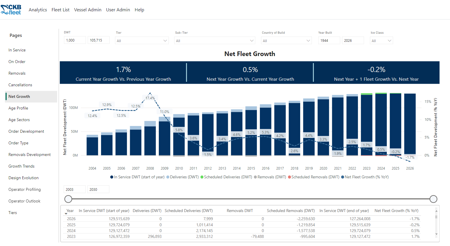The width and height of the screenshot is (450, 246).
Task: Click the CKB fleet logo
Action: coord(11,10)
